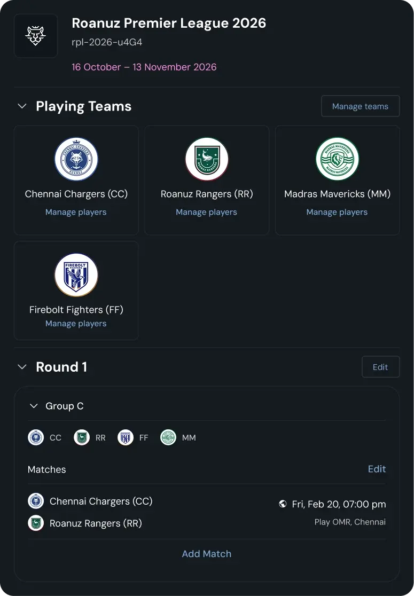Add a new match to Group C

pos(206,554)
